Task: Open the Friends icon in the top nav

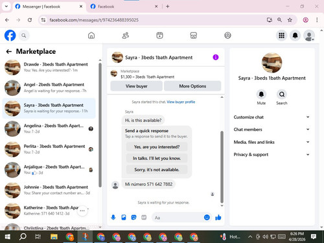Action: pos(126,36)
